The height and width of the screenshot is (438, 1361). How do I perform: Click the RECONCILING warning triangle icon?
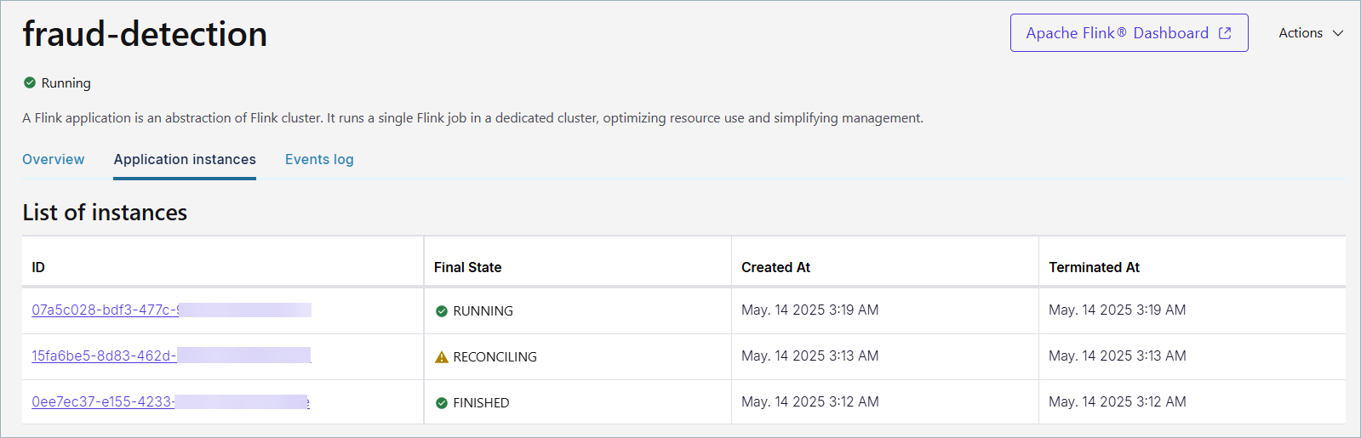[442, 357]
